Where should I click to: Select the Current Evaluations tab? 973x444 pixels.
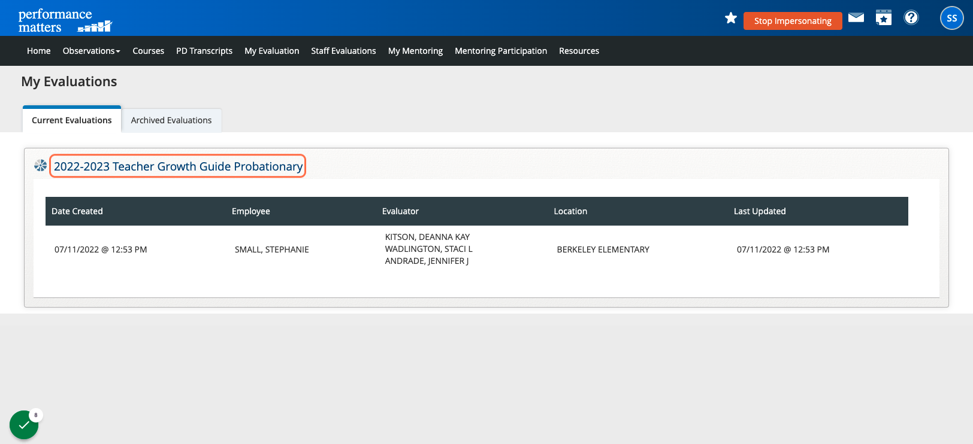point(72,120)
